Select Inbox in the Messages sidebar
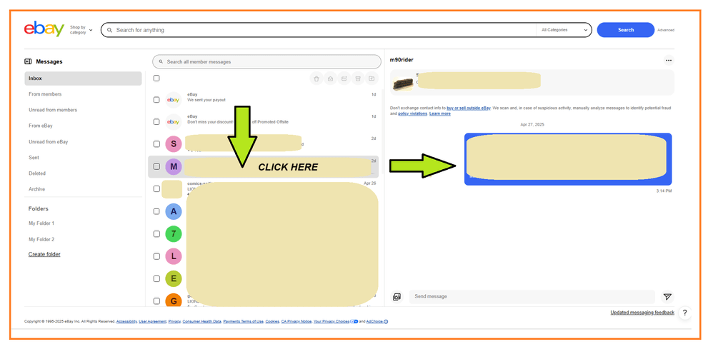The width and height of the screenshot is (713, 349). [83, 79]
